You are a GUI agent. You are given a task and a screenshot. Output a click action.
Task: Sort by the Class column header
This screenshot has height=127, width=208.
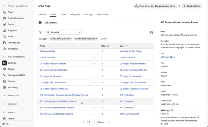(x=123, y=46)
